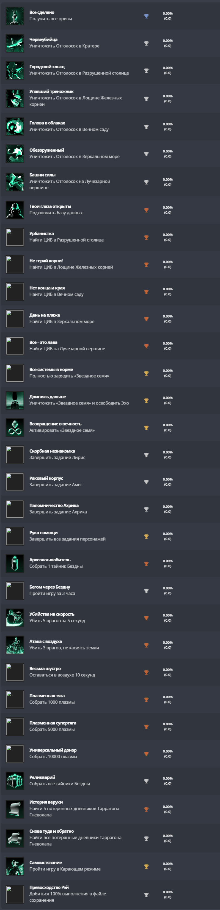This screenshot has width=220, height=910.
Task: Click the Голова в облаках icon
Action: [15, 127]
